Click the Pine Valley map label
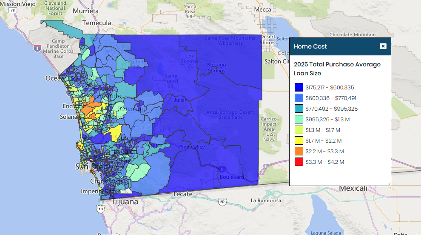 [192, 147]
